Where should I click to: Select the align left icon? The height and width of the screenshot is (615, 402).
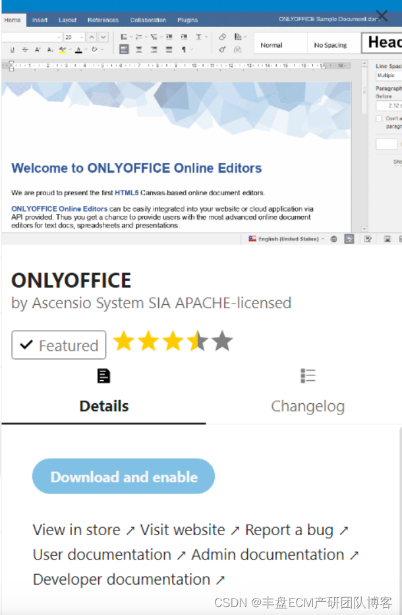[x=124, y=49]
